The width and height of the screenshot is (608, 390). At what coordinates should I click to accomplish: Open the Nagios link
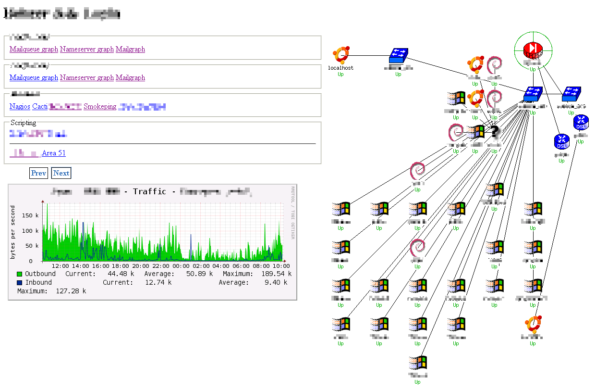[x=20, y=106]
